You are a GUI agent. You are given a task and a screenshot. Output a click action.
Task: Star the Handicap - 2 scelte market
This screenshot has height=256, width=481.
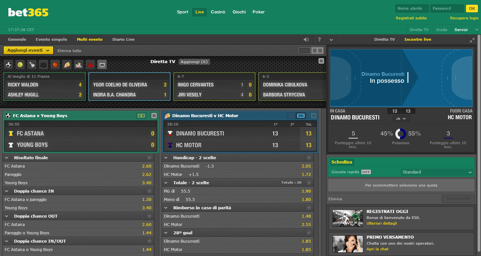(309, 158)
